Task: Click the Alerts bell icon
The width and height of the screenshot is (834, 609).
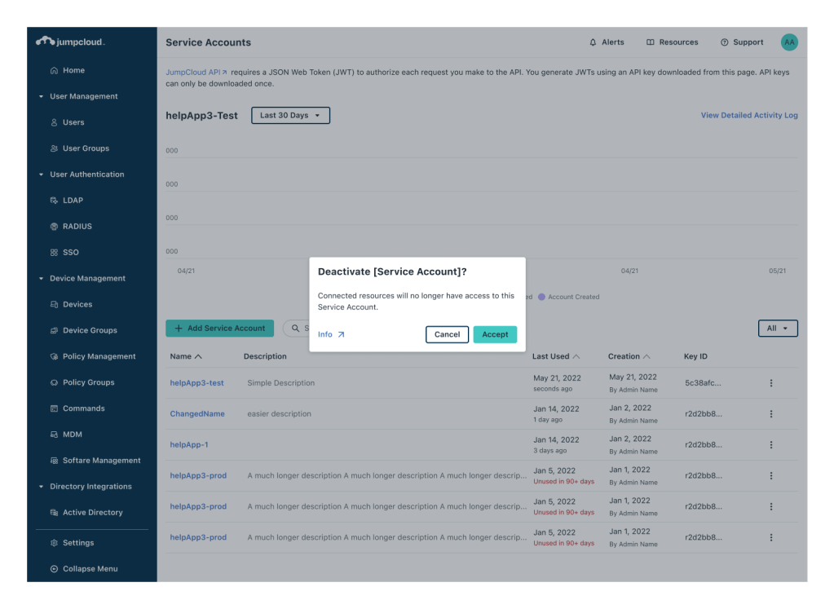Action: tap(593, 42)
